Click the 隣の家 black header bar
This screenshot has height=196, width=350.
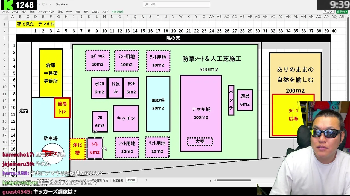(x=173, y=38)
